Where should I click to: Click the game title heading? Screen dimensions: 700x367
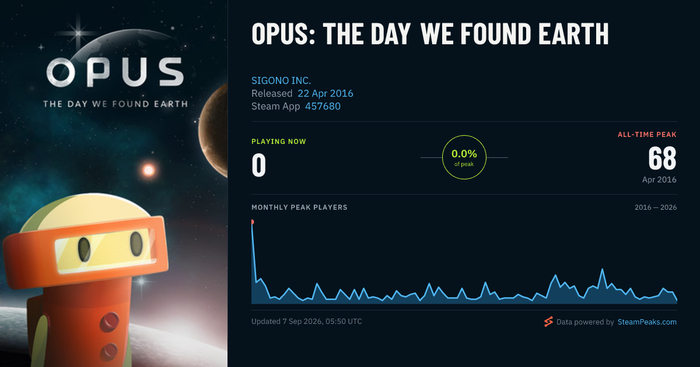tap(430, 34)
